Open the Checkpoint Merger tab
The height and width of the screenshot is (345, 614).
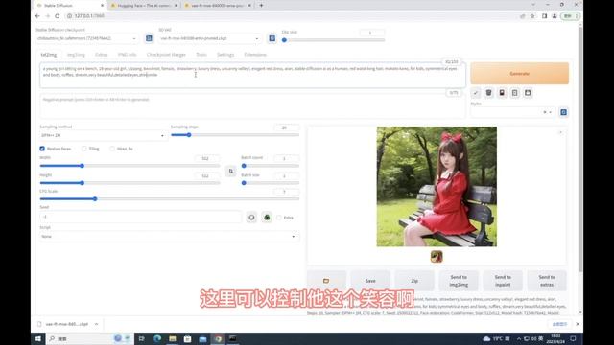[166, 55]
